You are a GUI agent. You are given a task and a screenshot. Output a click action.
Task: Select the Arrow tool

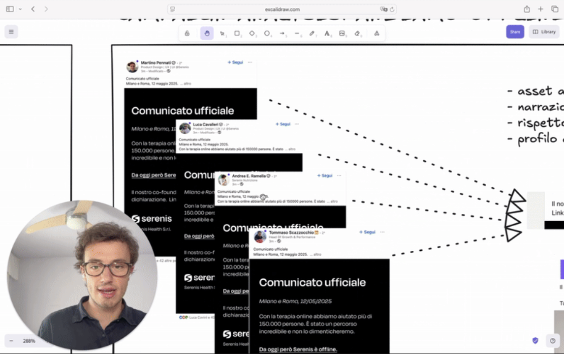point(282,33)
